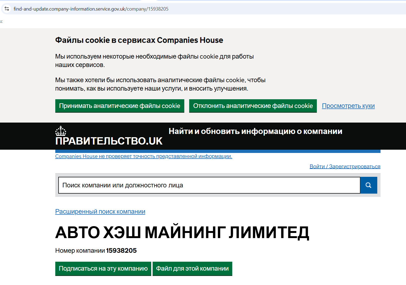Viewport: 406px width, 285px height.
Task: Reject analytics cookies using Отклонить button
Action: tap(253, 106)
